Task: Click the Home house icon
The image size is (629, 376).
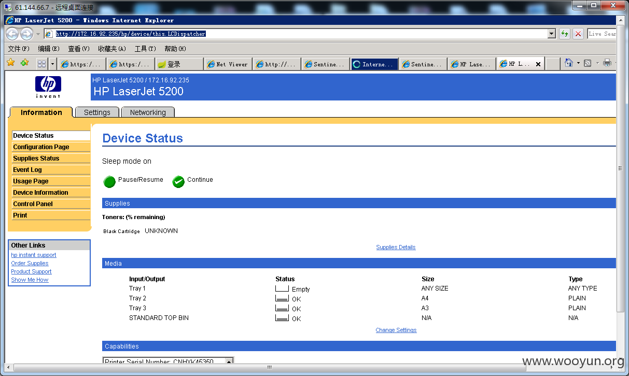Action: click(x=569, y=63)
